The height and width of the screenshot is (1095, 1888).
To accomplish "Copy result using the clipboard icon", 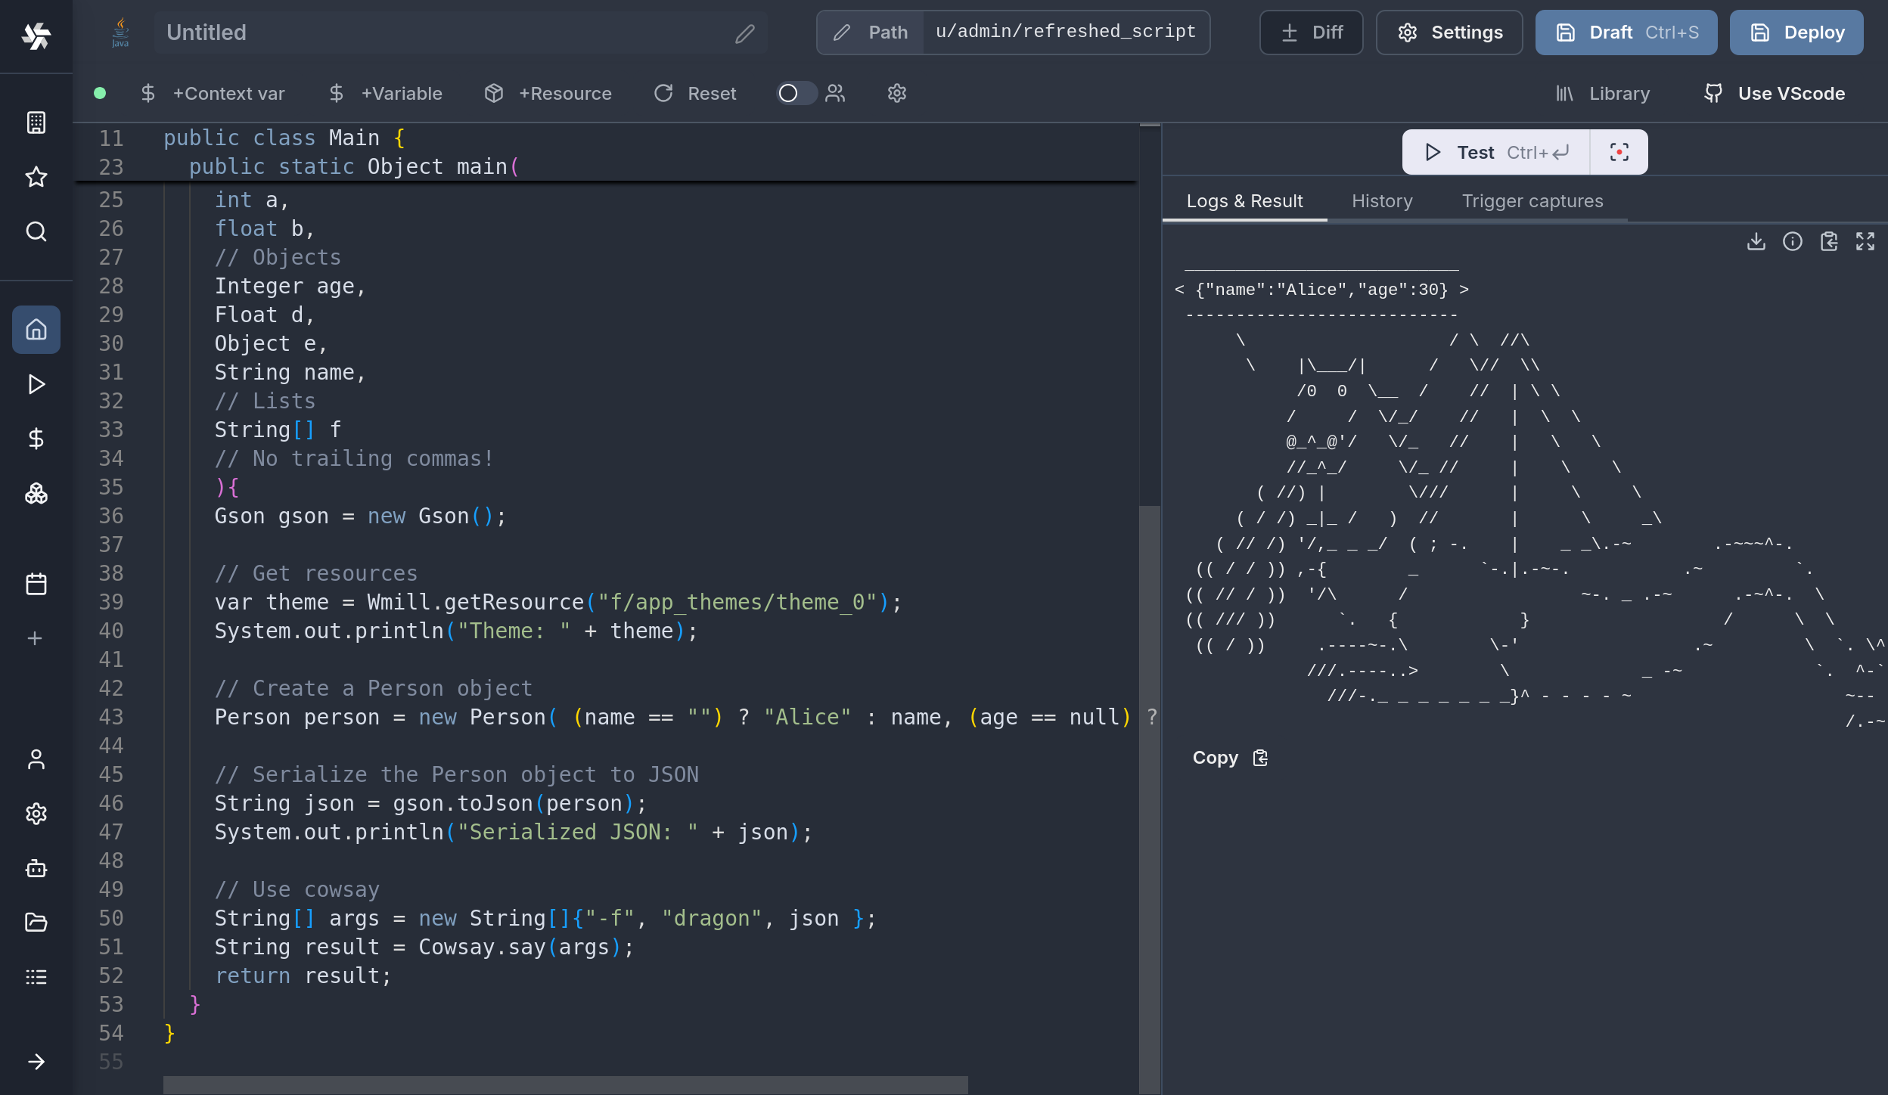I will [x=1830, y=241].
